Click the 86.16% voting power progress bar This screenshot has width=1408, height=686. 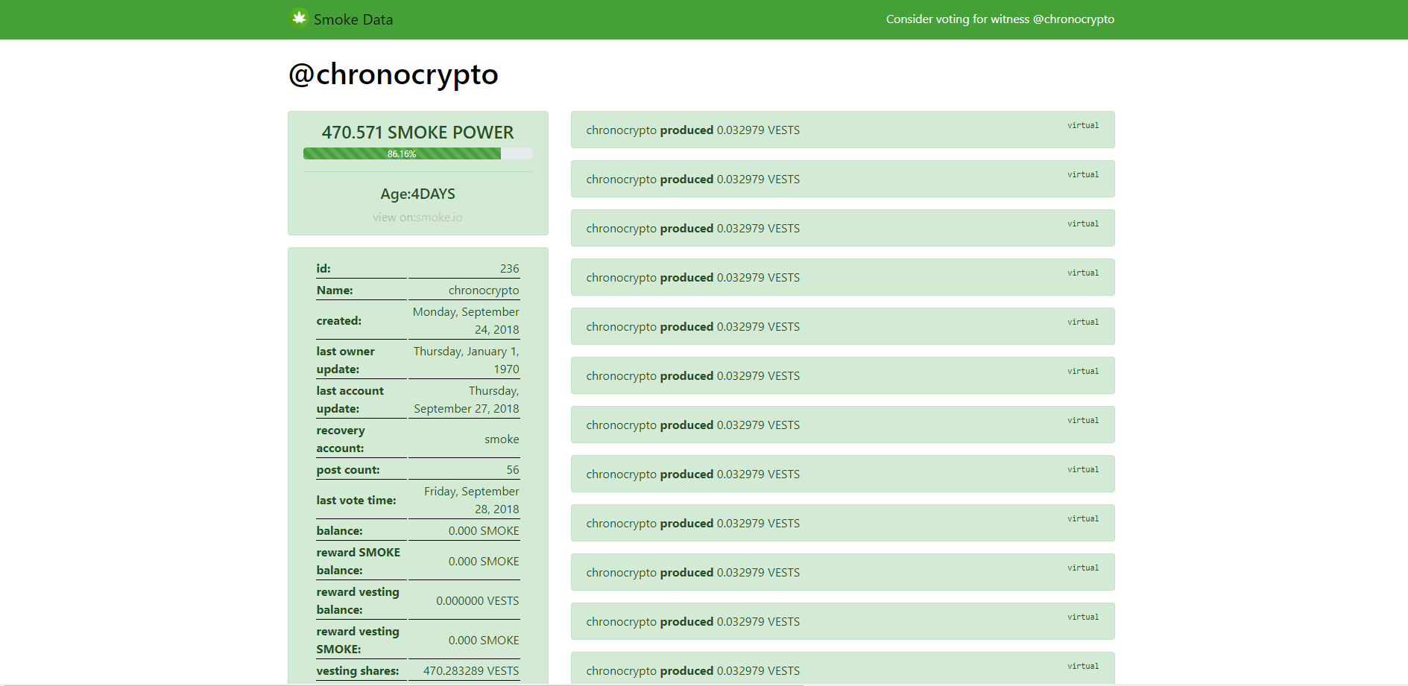point(417,153)
